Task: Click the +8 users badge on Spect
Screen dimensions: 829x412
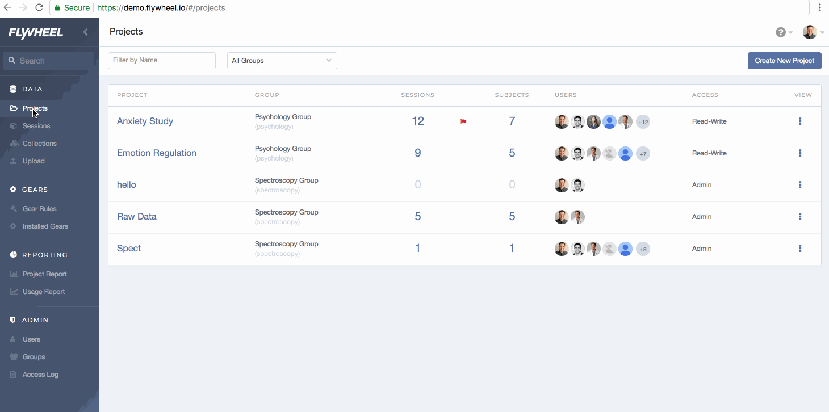Action: 643,249
